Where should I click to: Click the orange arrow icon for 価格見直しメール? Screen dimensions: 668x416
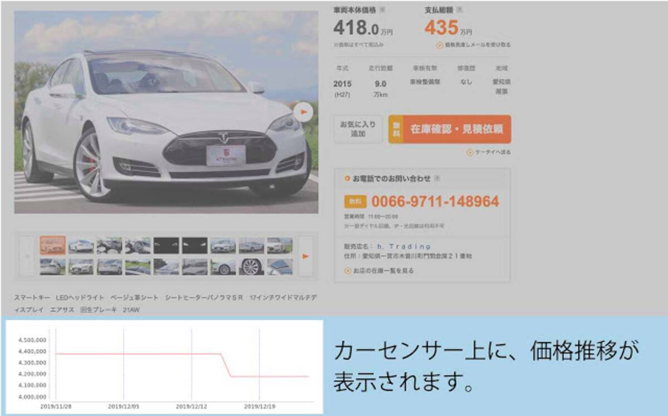tap(440, 45)
